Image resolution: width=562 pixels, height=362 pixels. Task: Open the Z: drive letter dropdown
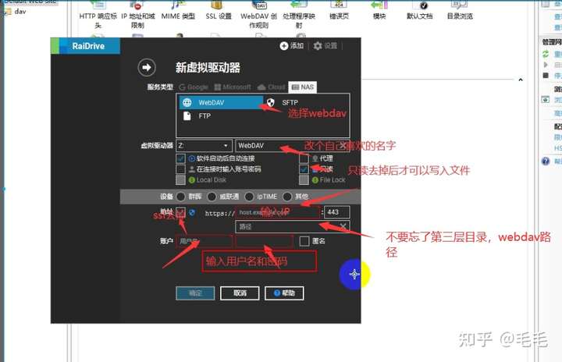(x=204, y=146)
